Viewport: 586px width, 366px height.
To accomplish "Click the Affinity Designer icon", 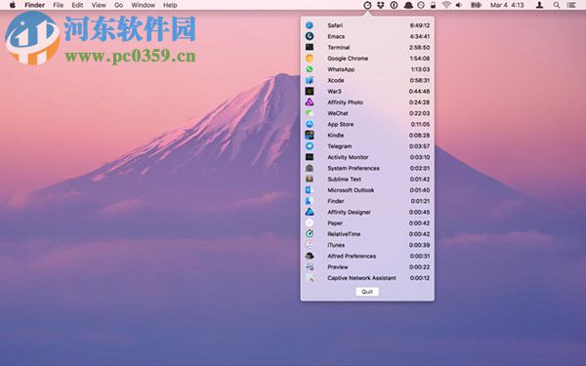I will (x=310, y=212).
